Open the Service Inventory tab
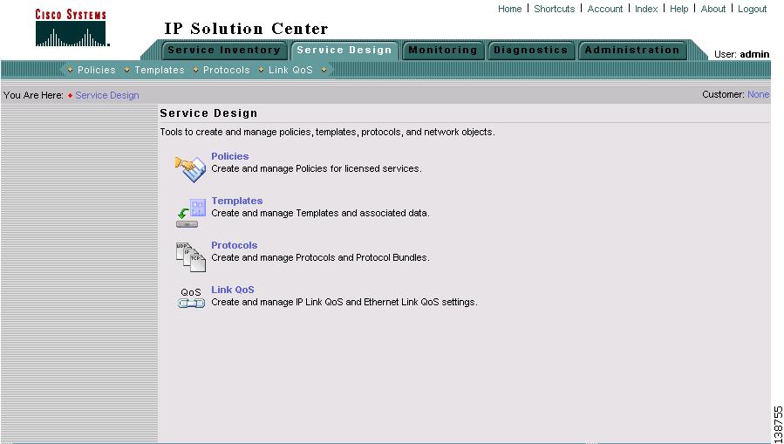The image size is (784, 444). coord(223,50)
